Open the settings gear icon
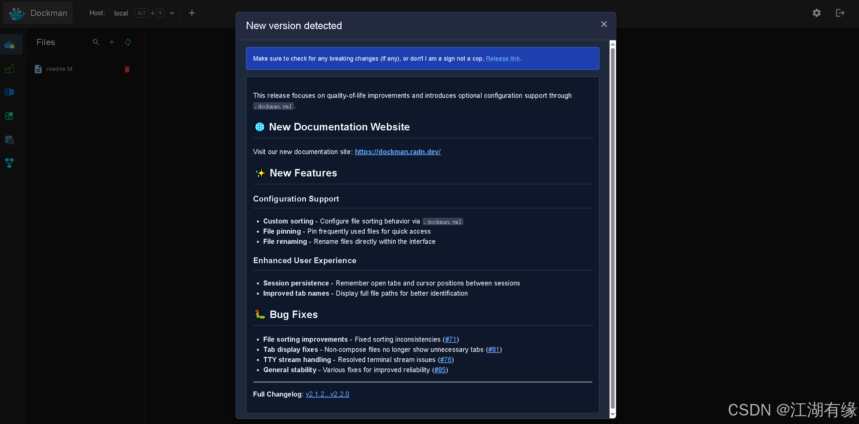 pyautogui.click(x=816, y=13)
